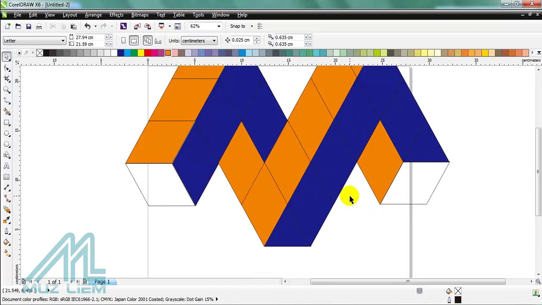Select the Table tool
542x305 pixels.
pos(6,177)
